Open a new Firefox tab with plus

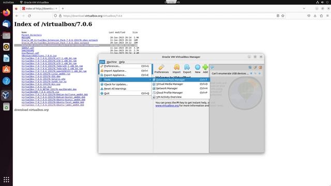click(63, 9)
